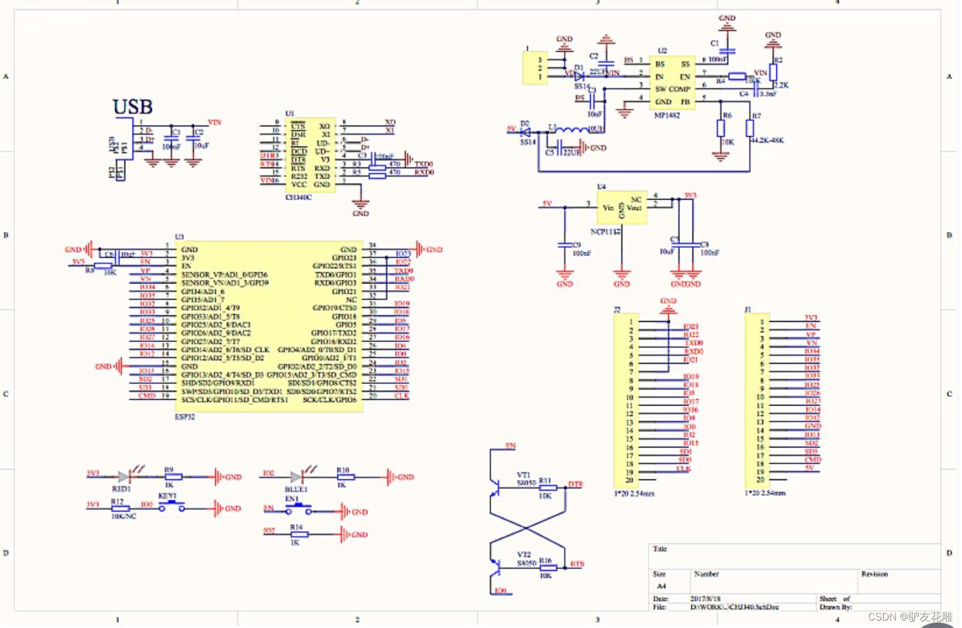Click the J1 20-pin header symbol
Image resolution: width=962 pixels, height=628 pixels.
pos(757,400)
